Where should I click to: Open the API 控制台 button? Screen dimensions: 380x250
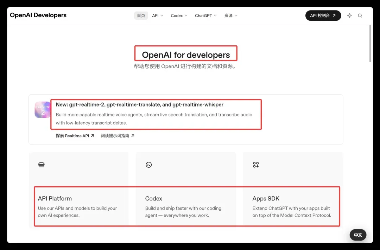[323, 15]
